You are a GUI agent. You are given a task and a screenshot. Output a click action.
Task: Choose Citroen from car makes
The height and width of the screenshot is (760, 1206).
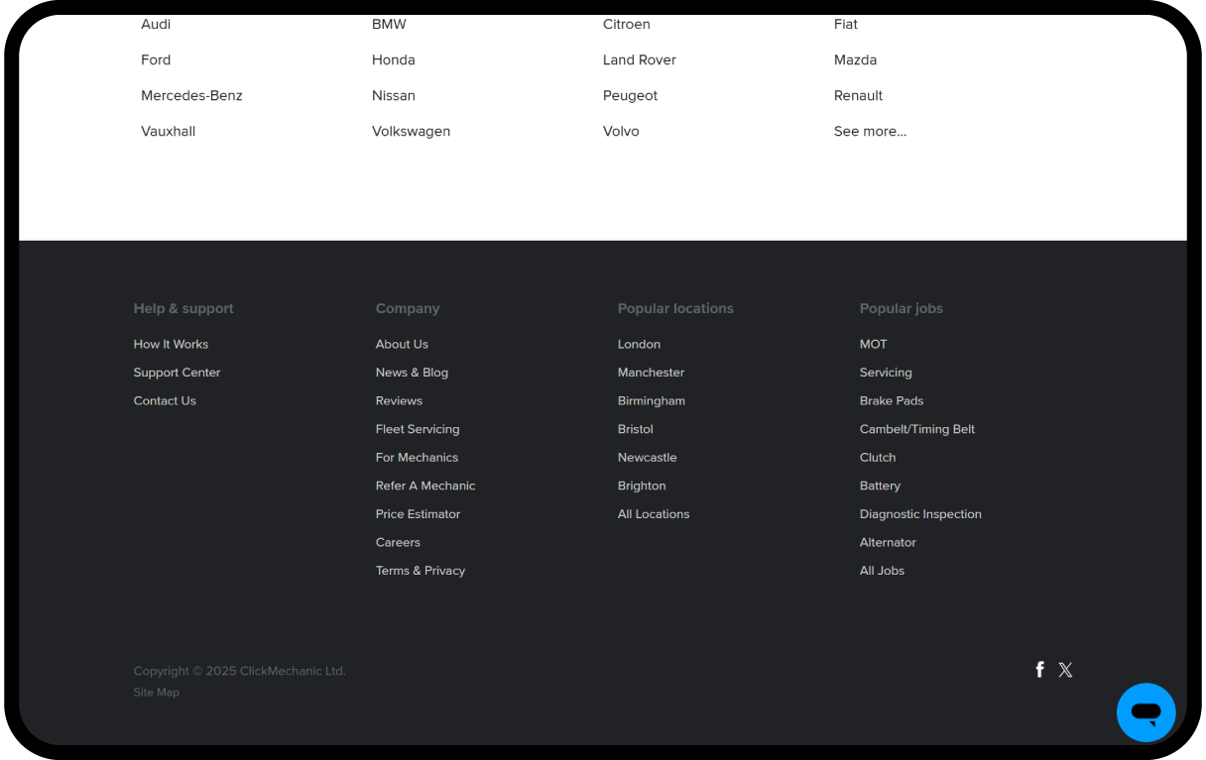pos(627,24)
